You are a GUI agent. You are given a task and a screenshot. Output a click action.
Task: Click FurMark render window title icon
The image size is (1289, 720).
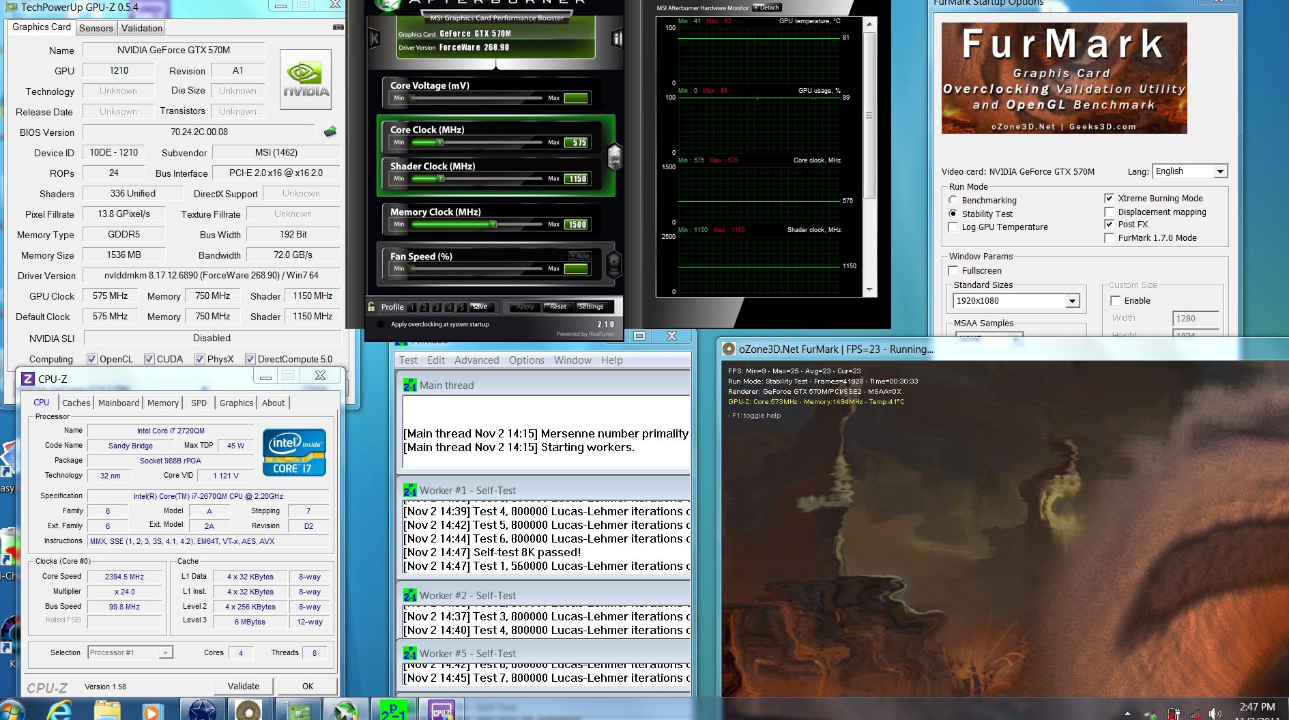pyautogui.click(x=729, y=349)
